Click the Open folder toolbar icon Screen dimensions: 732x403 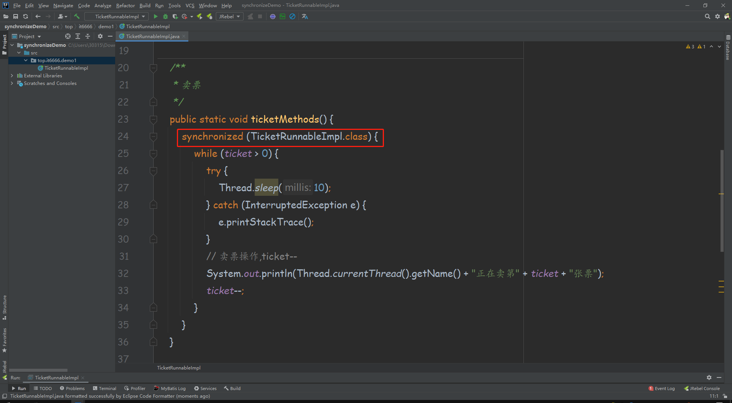pos(6,16)
